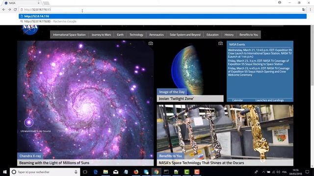Click the volume icon in the system tray
The width and height of the screenshot is (314, 176).
coord(278,172)
